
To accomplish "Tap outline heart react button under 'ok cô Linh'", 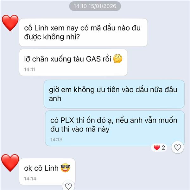I will pyautogui.click(x=68, y=186).
